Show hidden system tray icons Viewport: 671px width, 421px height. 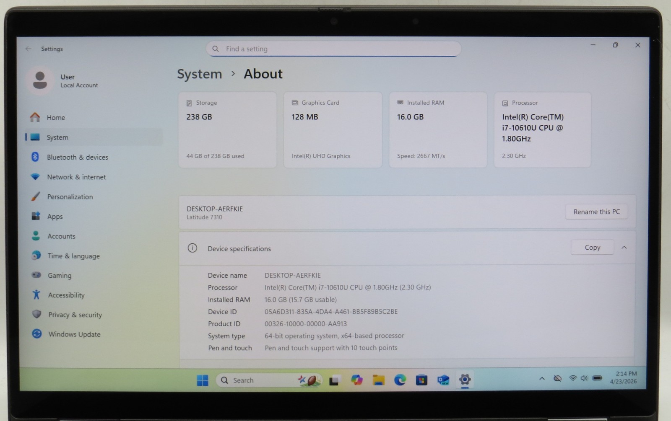(x=542, y=379)
